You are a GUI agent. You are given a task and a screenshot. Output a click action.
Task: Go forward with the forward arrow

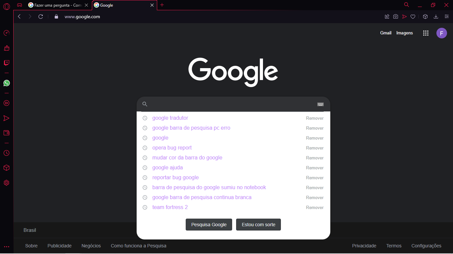(30, 17)
